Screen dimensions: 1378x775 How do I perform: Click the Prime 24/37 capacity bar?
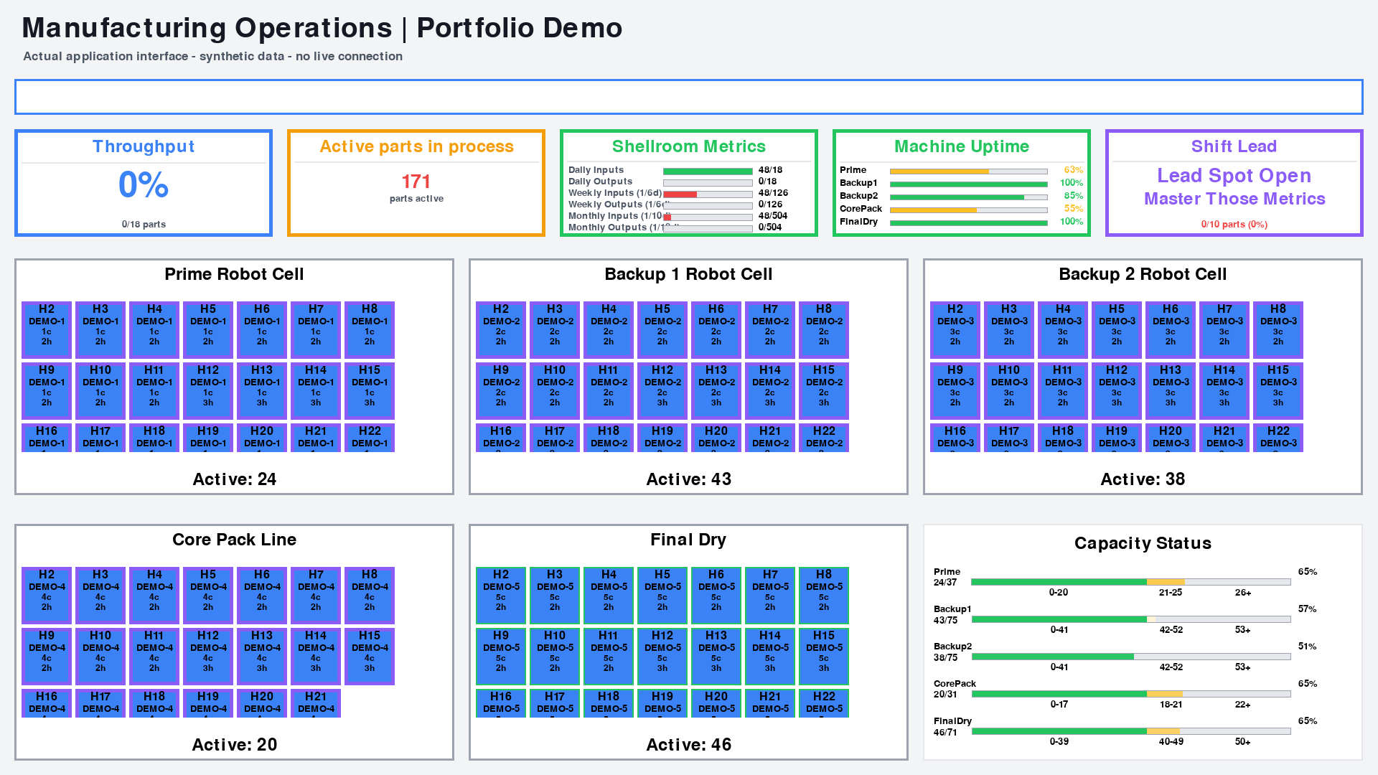point(1131,582)
